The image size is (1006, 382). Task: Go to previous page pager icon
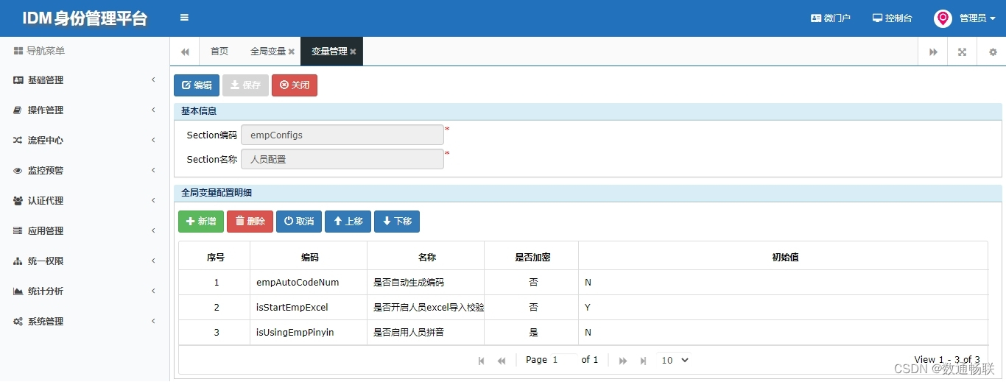point(502,361)
